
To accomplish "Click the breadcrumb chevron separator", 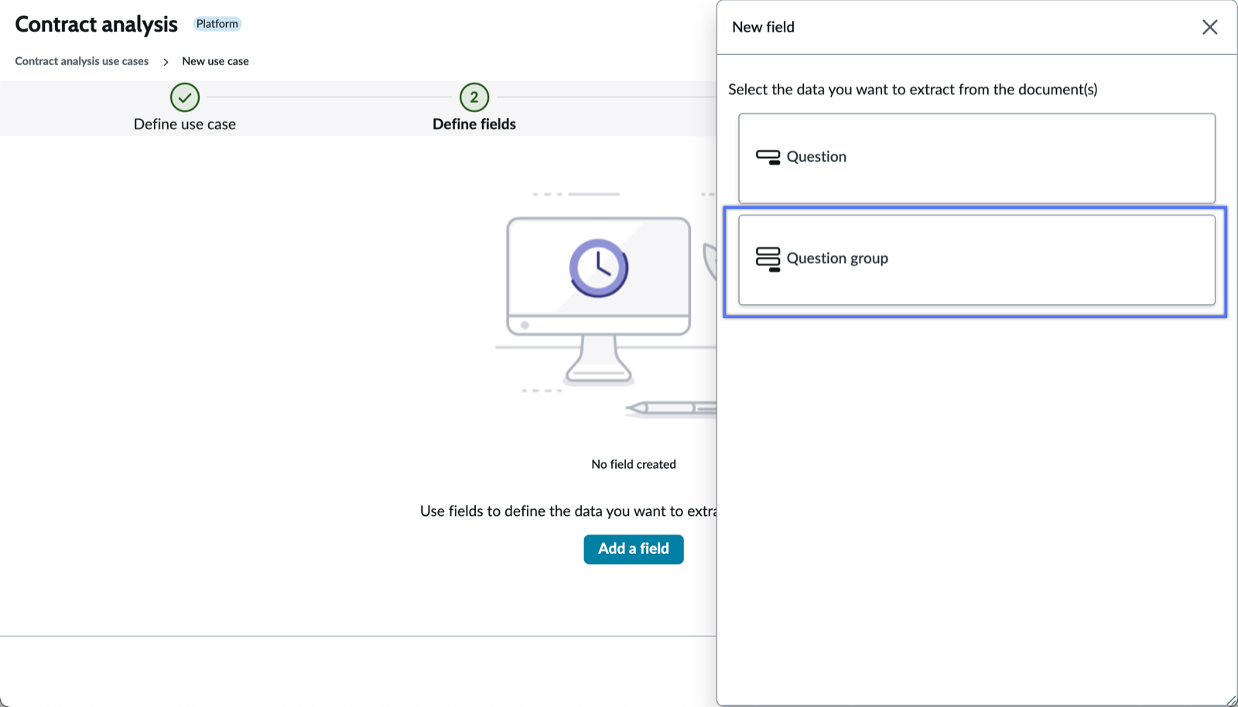I will pyautogui.click(x=166, y=62).
